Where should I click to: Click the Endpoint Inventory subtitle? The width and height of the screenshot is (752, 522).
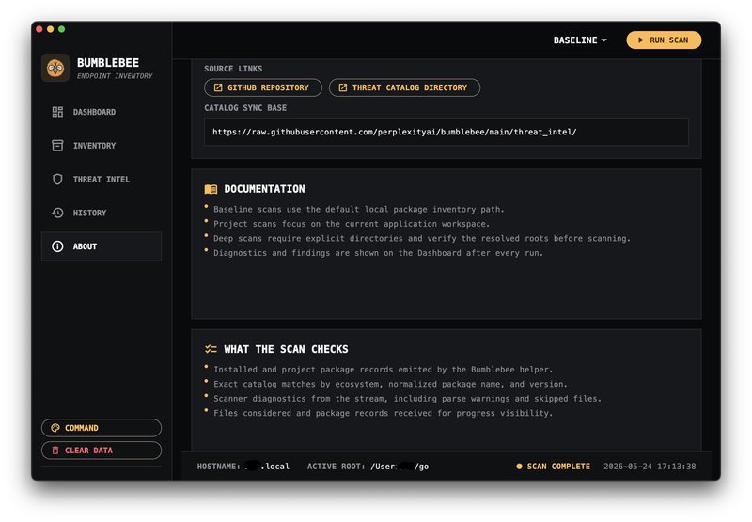click(x=115, y=76)
